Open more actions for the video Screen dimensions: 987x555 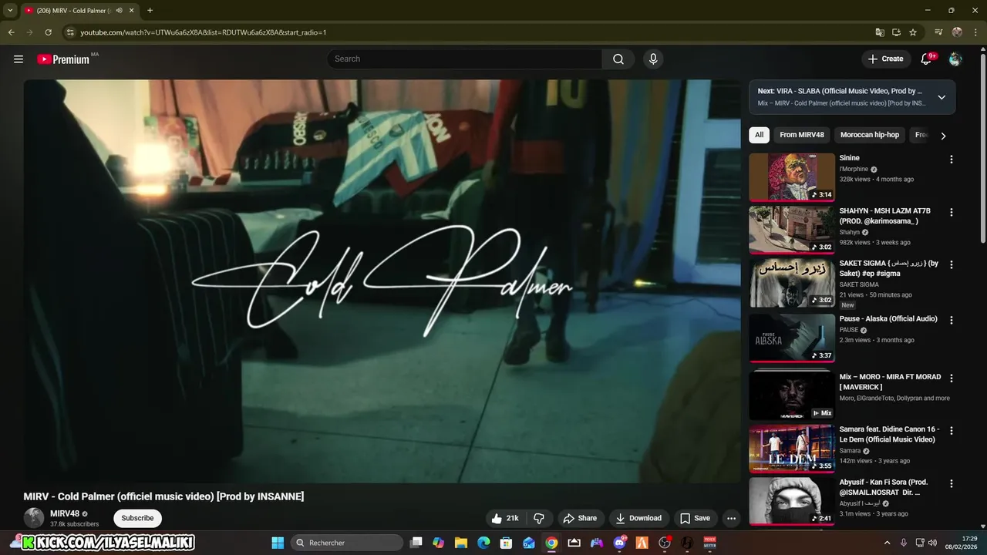(x=731, y=518)
